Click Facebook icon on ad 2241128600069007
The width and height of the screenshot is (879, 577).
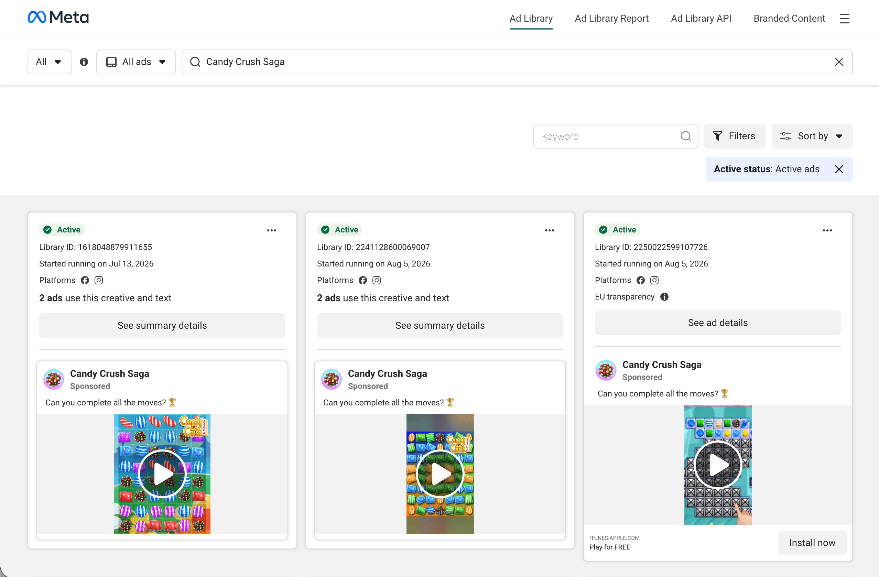(363, 280)
